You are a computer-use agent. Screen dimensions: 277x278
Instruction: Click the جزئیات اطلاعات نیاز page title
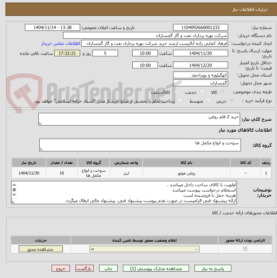[250, 9]
